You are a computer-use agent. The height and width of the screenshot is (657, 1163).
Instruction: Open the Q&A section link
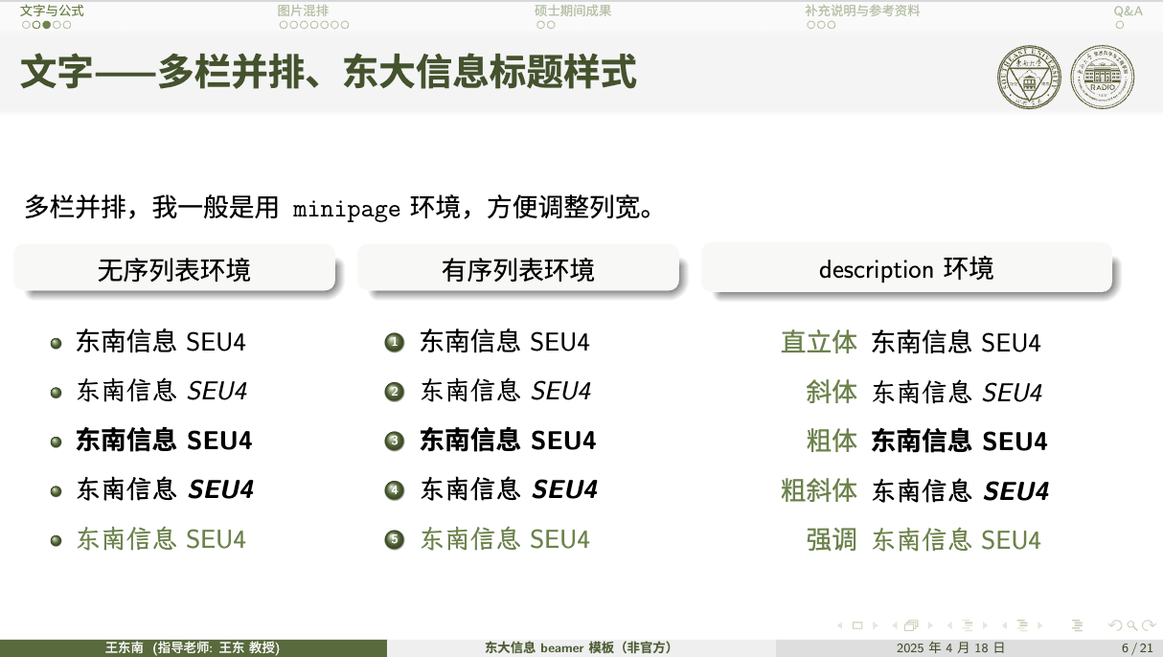click(1128, 11)
